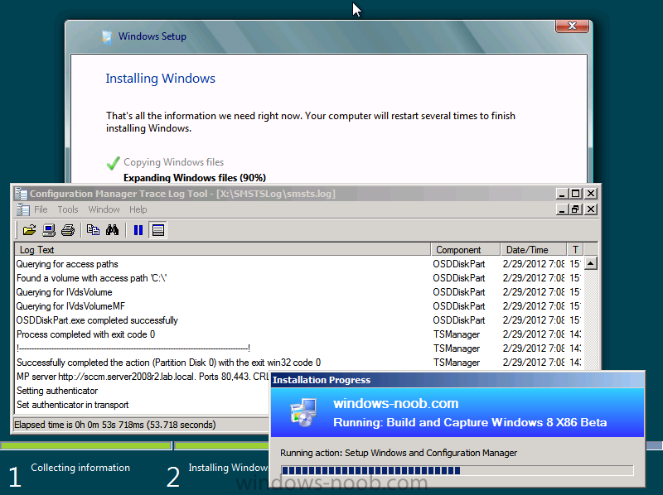Click the T column header
The height and width of the screenshot is (495, 663).
pos(575,250)
